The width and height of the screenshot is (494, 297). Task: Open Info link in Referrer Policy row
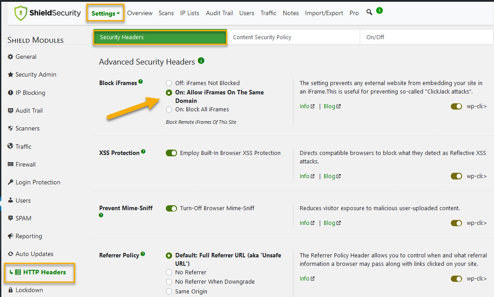pyautogui.click(x=307, y=279)
